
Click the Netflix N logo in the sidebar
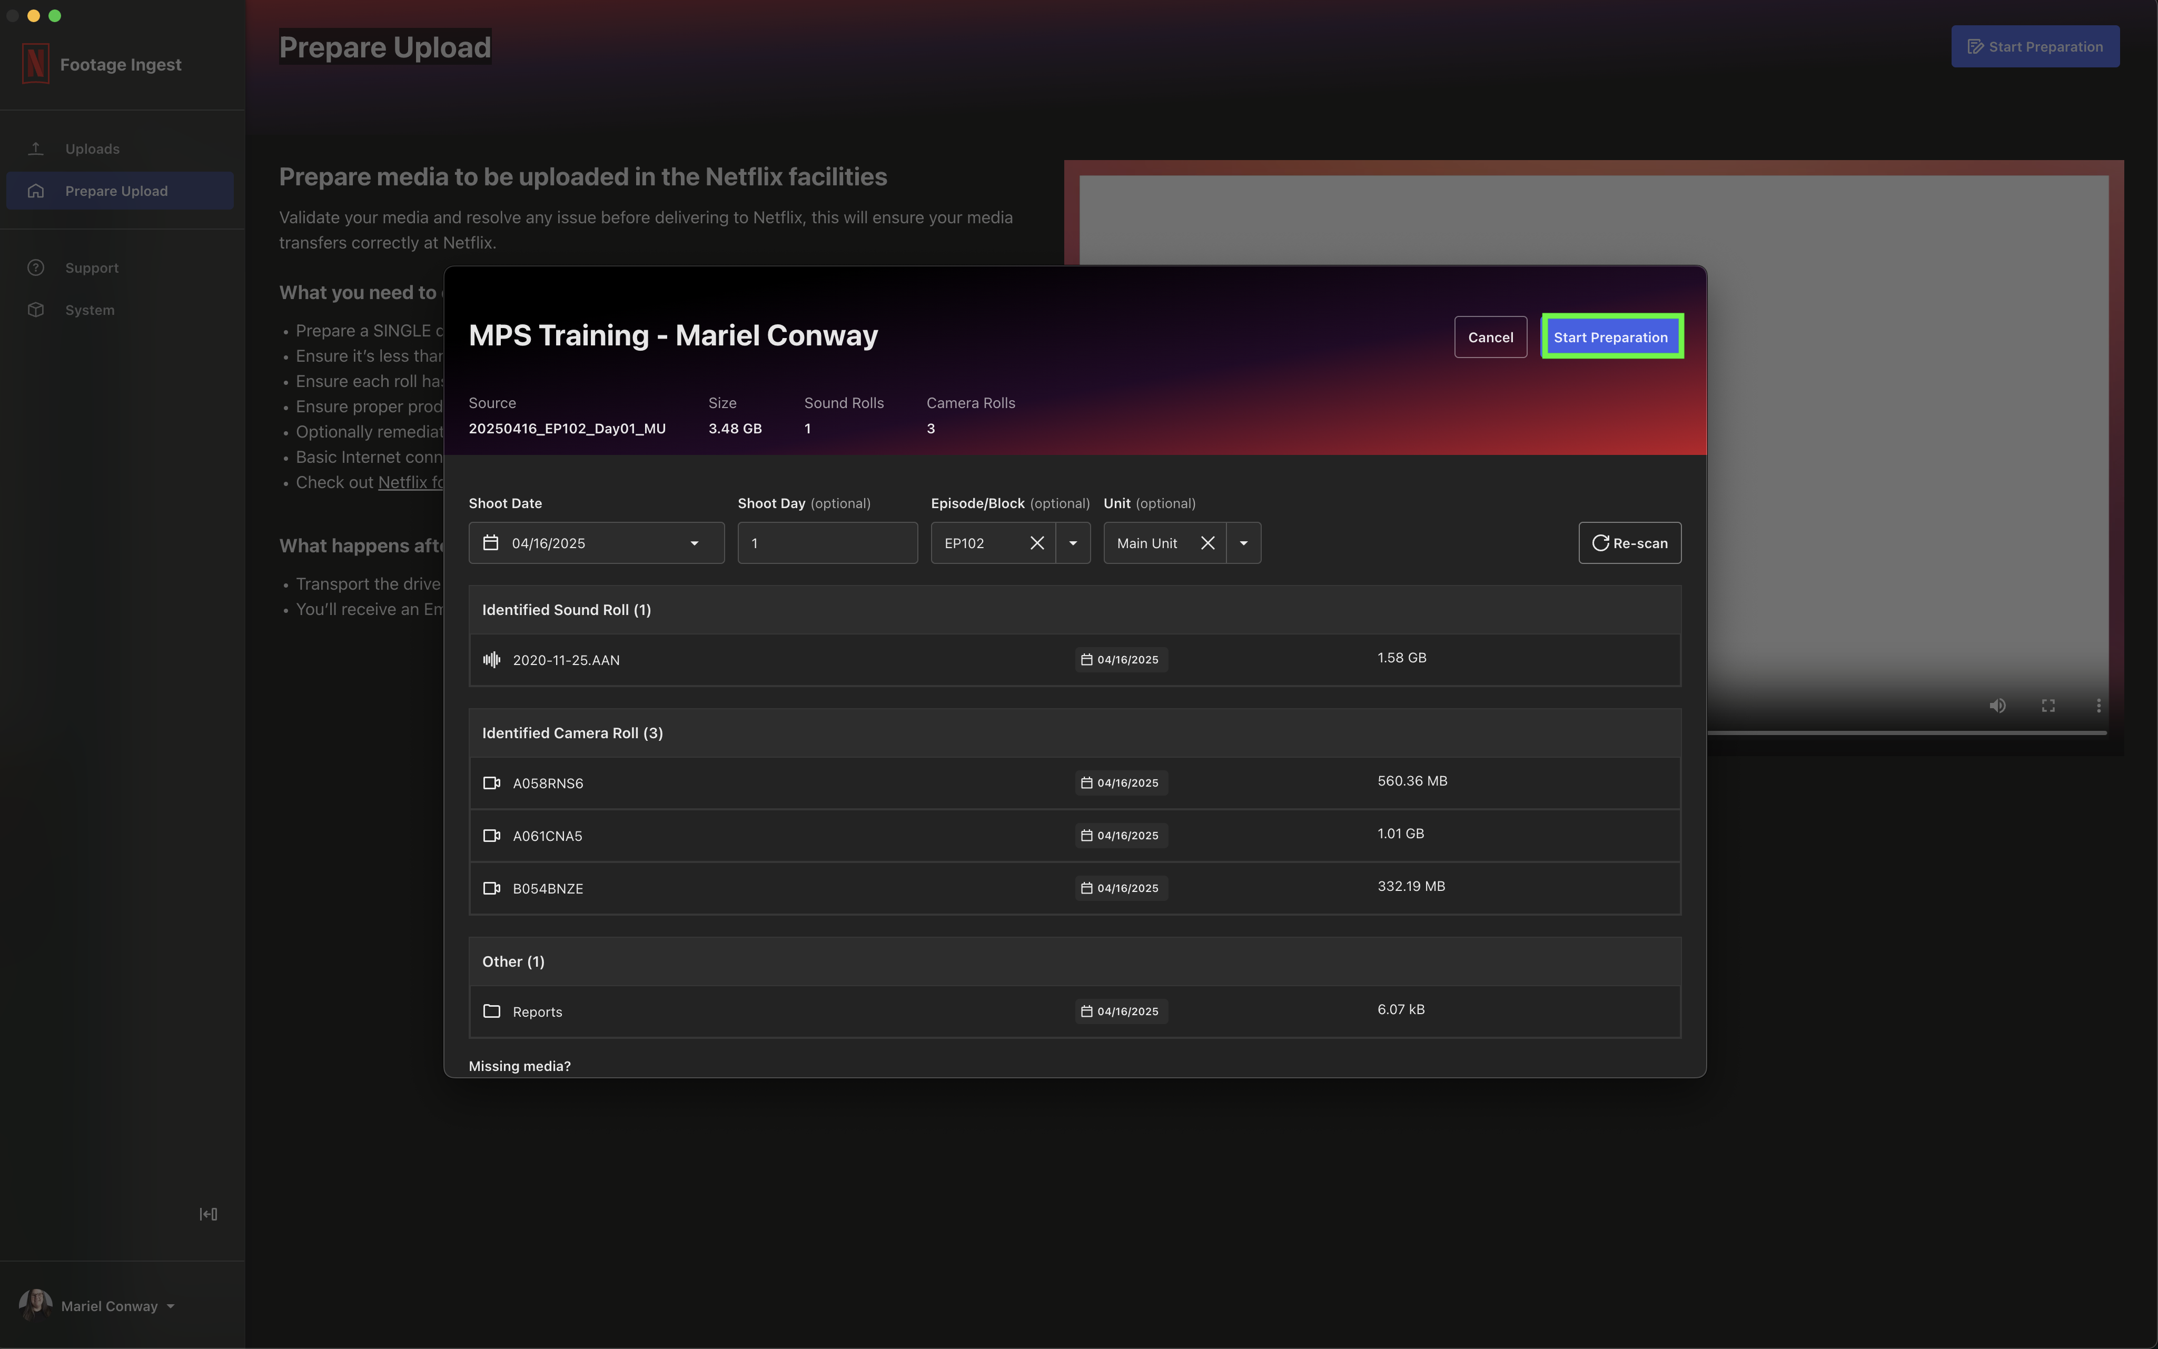36,64
